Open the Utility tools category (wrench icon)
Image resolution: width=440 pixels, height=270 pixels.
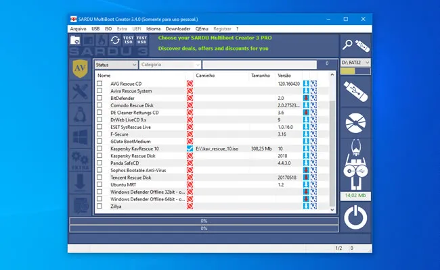click(81, 95)
